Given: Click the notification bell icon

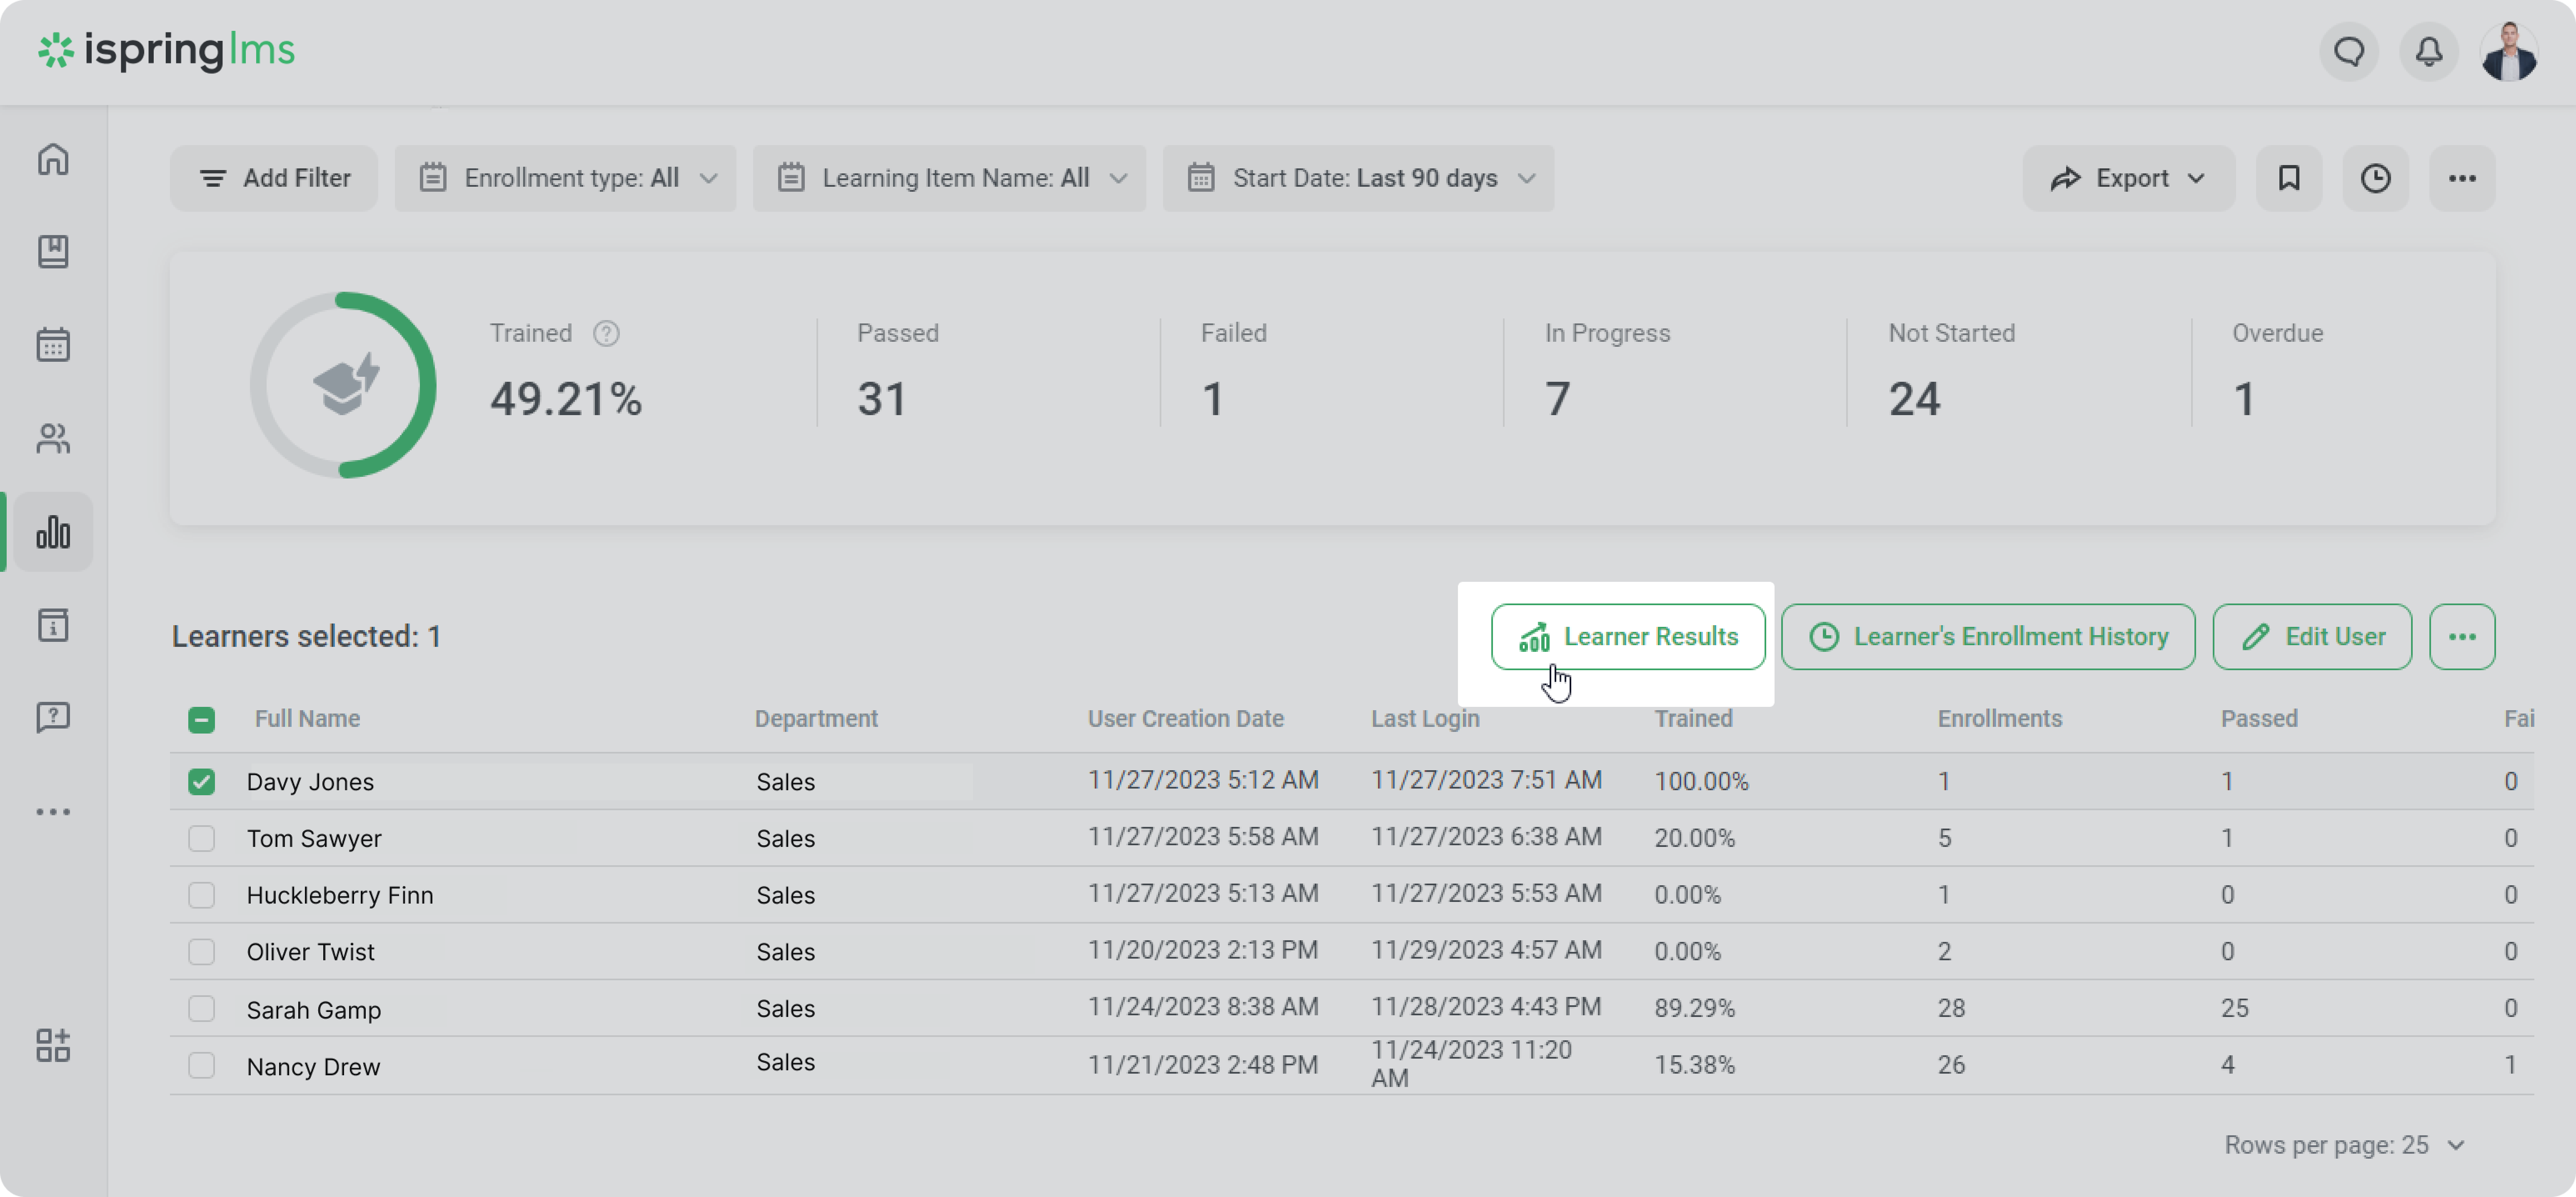Looking at the screenshot, I should (x=2428, y=51).
